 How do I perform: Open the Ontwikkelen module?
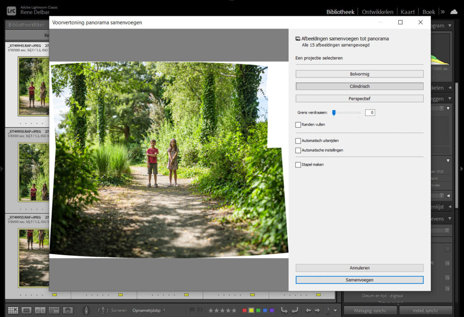pyautogui.click(x=377, y=12)
